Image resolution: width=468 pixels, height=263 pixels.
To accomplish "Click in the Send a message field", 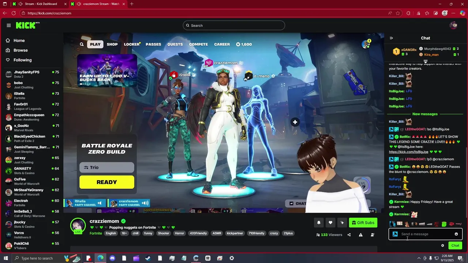I will [x=426, y=234].
